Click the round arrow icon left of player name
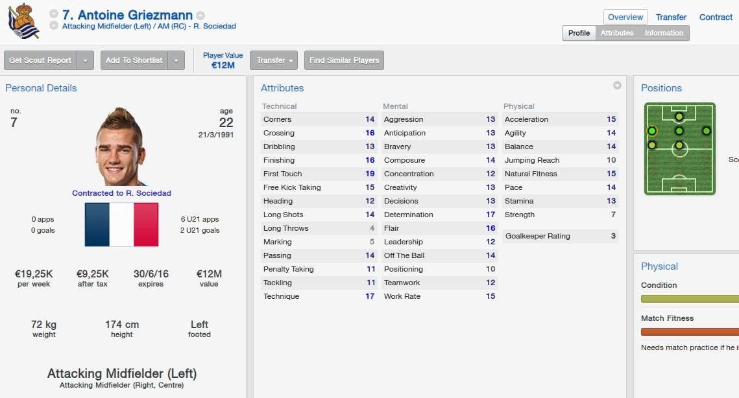The height and width of the screenshot is (398, 739). pos(54,14)
